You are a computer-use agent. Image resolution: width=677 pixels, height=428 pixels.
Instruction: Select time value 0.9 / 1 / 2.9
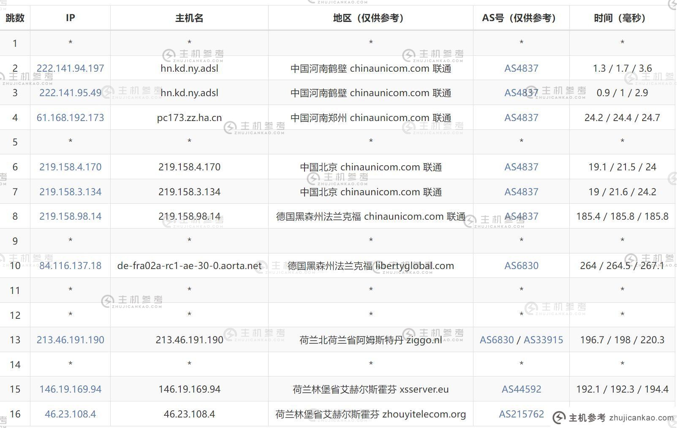[x=622, y=93]
